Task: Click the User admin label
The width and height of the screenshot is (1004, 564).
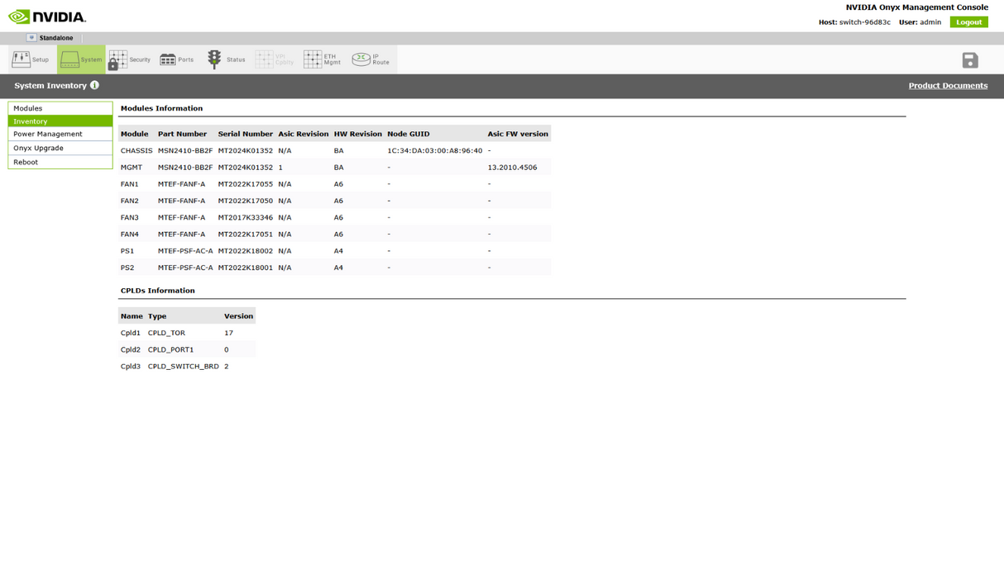Action: pyautogui.click(x=920, y=22)
